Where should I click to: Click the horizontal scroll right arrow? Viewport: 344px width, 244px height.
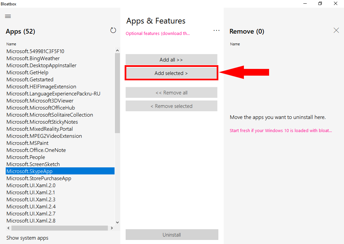click(x=111, y=228)
